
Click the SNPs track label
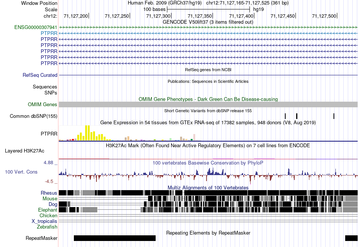(51, 93)
